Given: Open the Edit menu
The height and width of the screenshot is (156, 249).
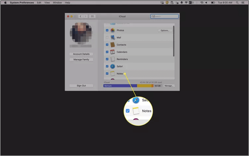Looking at the screenshot, I should tap(39, 2).
